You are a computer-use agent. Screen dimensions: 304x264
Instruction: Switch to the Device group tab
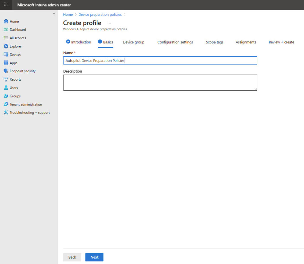tap(134, 42)
